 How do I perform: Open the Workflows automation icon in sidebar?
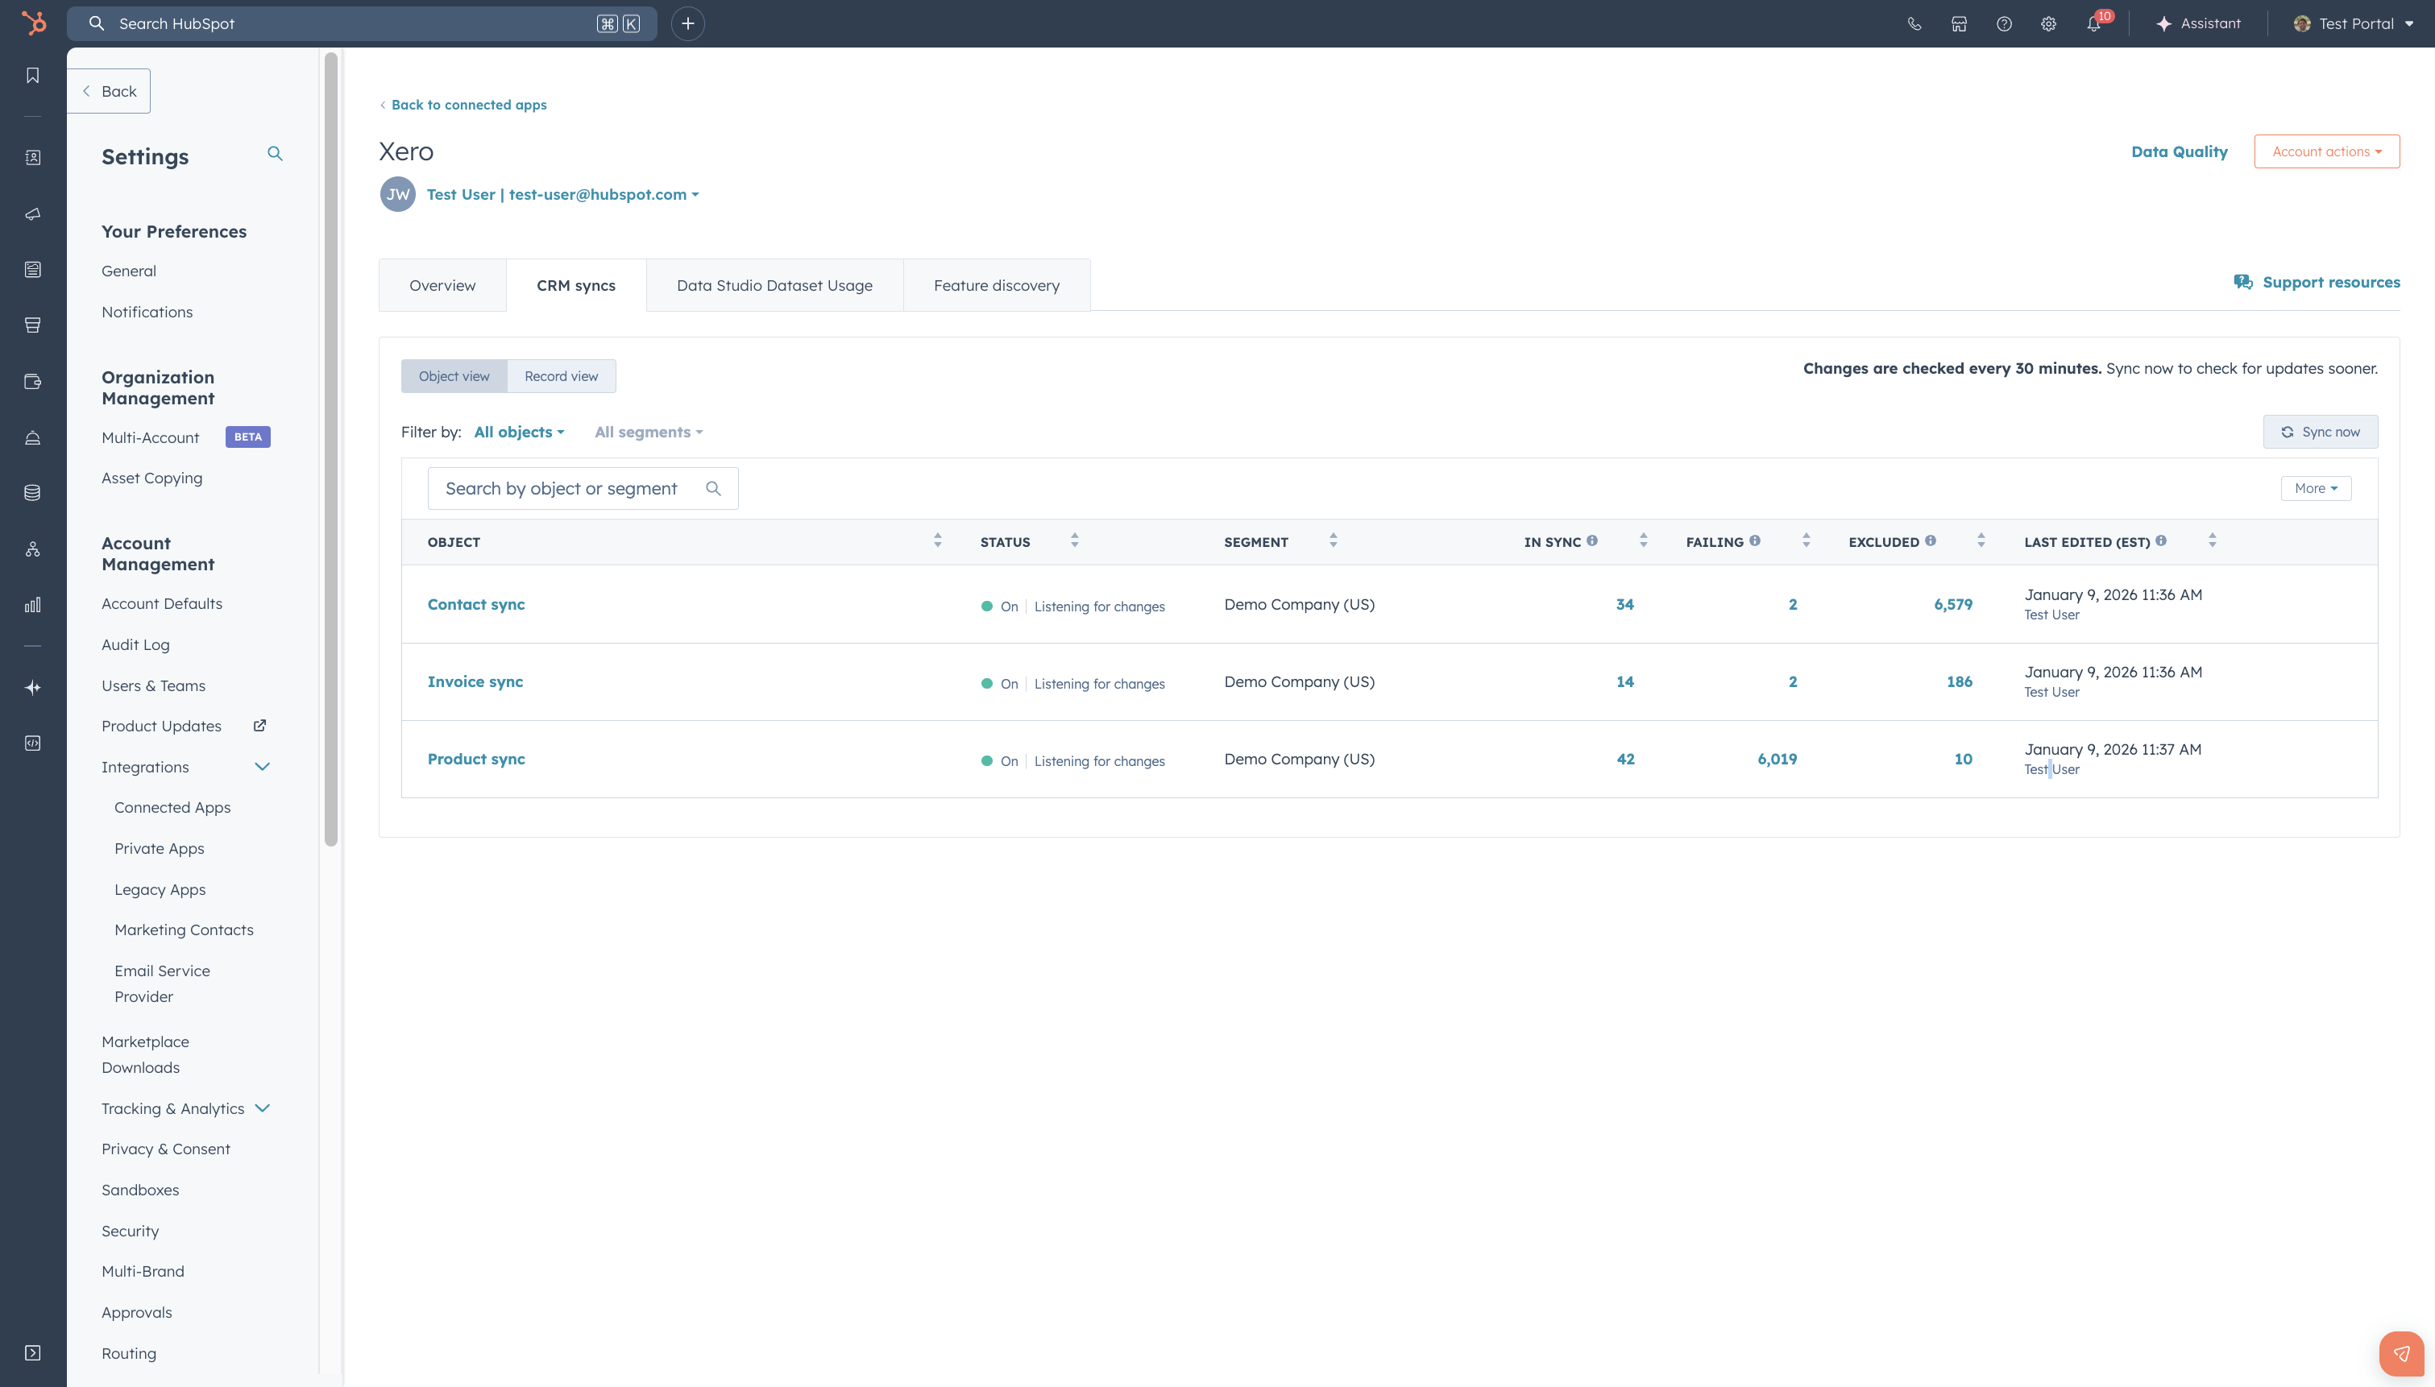(32, 548)
